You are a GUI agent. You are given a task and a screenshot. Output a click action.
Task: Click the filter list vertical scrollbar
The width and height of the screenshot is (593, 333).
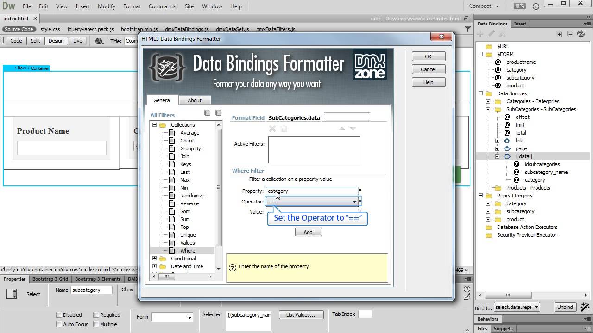click(218, 187)
